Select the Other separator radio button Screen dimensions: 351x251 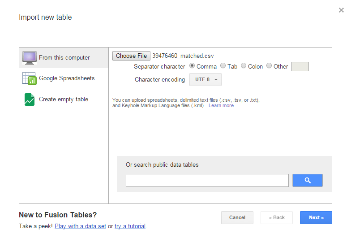click(269, 65)
